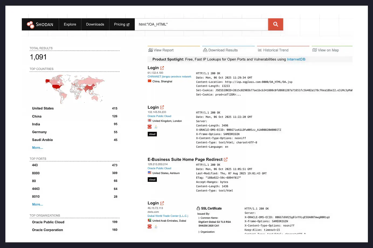Select the black cloud tag on a result
Viewport: 373px width, 248px height.
coord(152,134)
